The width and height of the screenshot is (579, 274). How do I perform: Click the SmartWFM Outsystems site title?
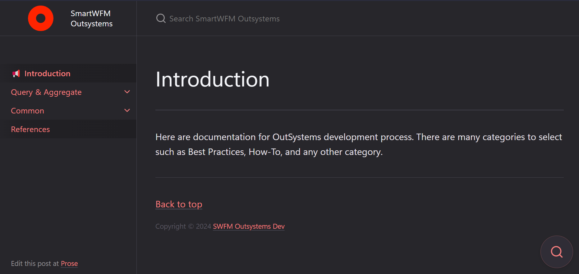[91, 19]
